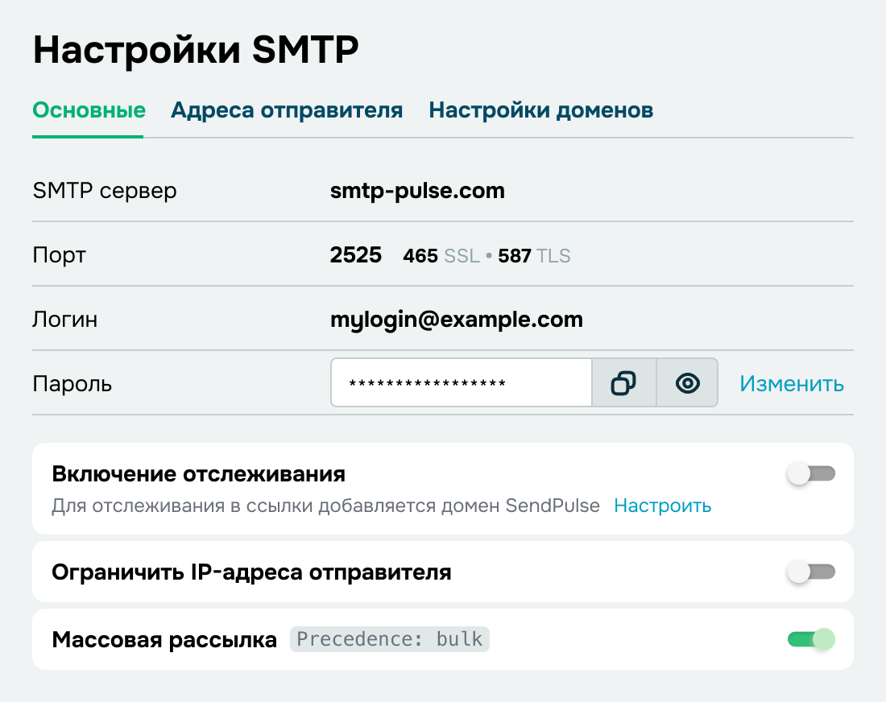
Task: Click the Настройки SMTP heading
Action: pyautogui.click(x=196, y=50)
